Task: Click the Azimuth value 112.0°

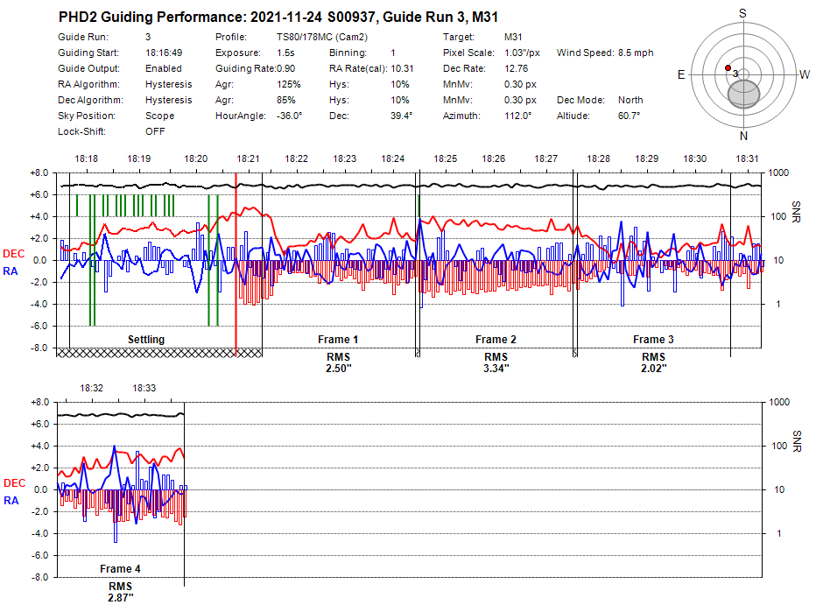Action: pyautogui.click(x=518, y=116)
